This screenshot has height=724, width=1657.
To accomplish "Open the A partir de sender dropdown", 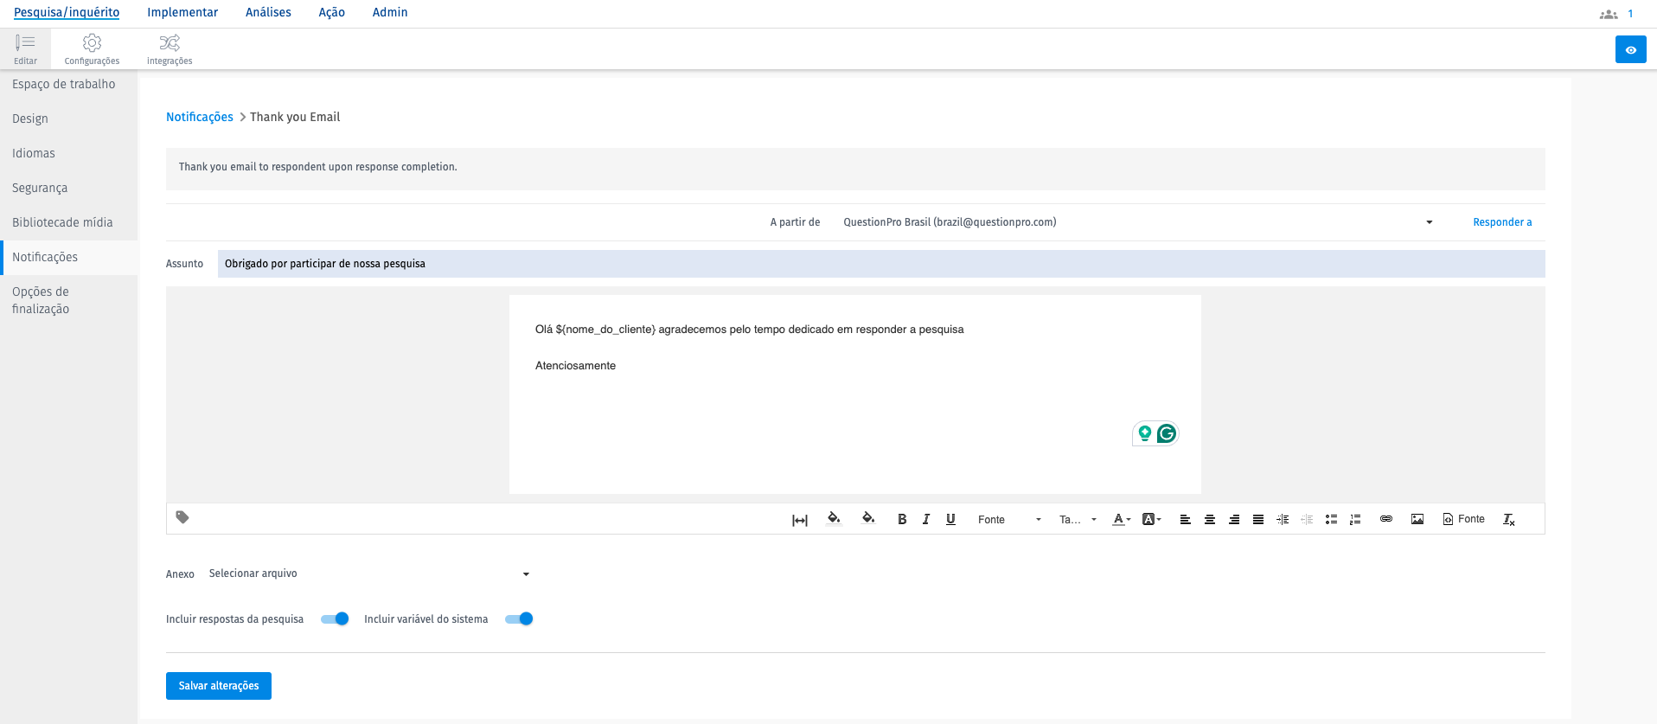I will point(1138,222).
